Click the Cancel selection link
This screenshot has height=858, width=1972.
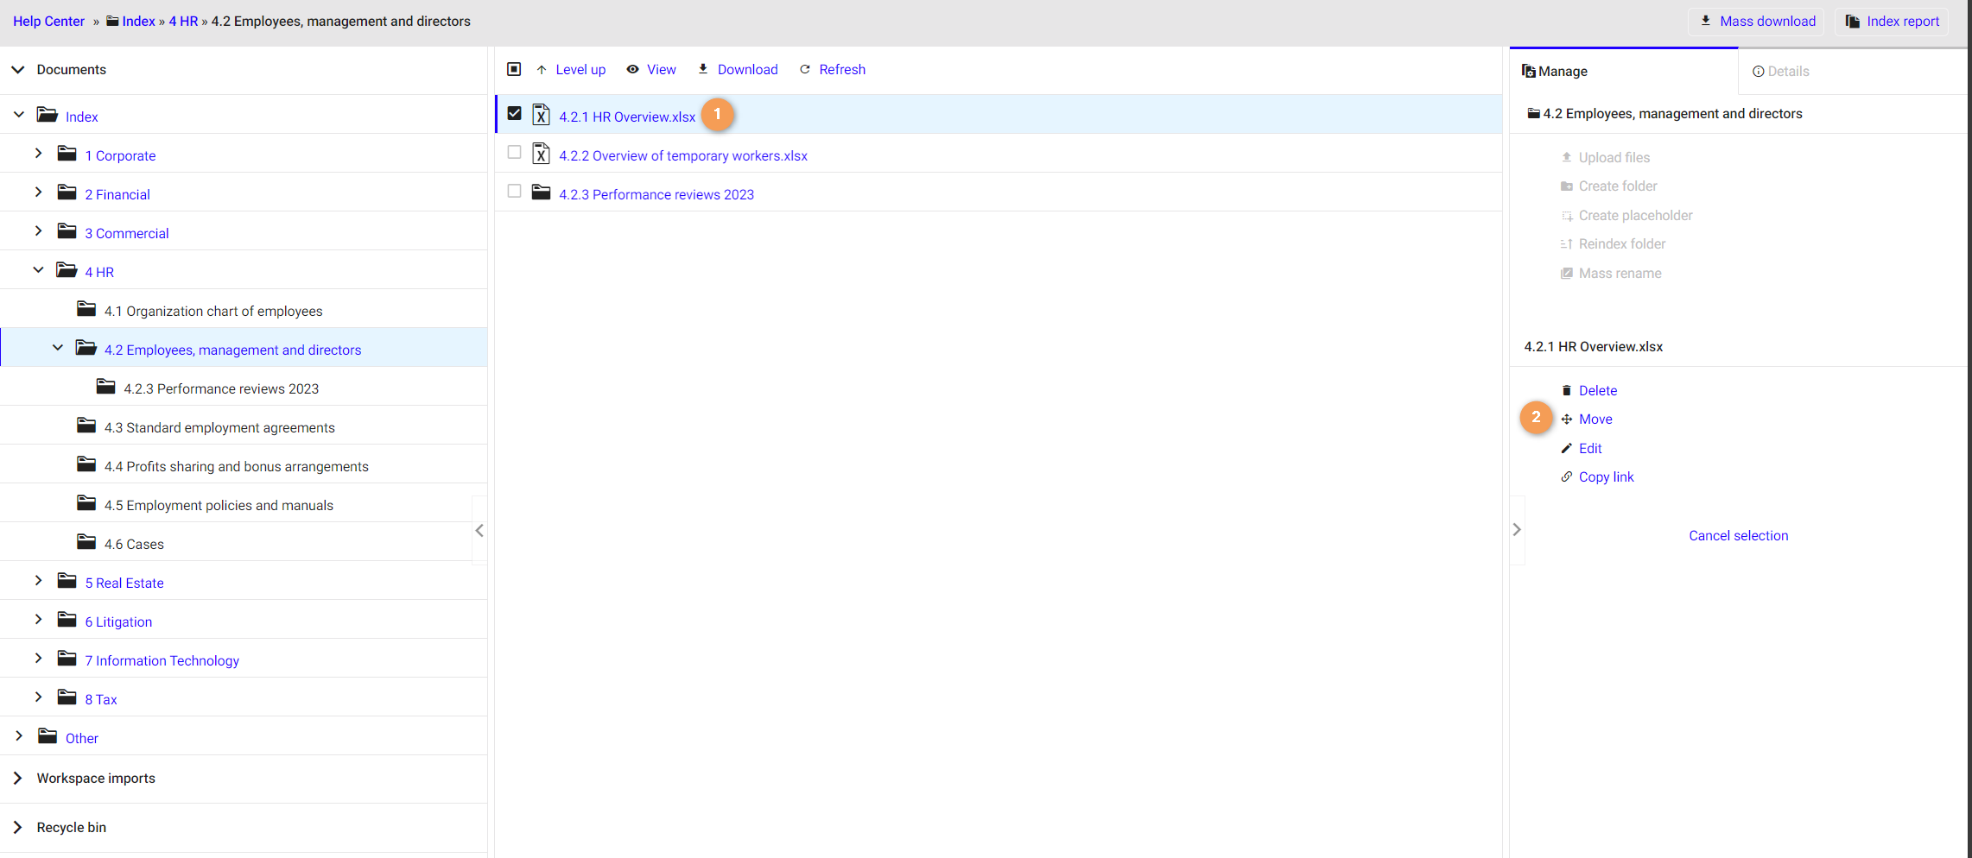pos(1738,536)
